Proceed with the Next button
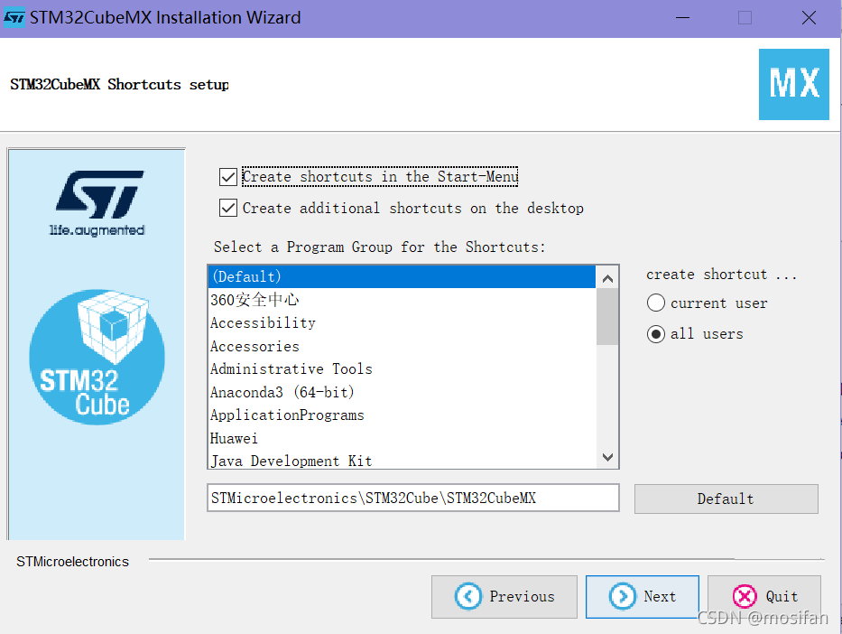Image resolution: width=842 pixels, height=634 pixels. pyautogui.click(x=643, y=597)
